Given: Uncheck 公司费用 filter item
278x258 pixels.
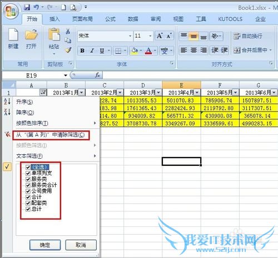Looking at the screenshot, I should click(x=28, y=191).
